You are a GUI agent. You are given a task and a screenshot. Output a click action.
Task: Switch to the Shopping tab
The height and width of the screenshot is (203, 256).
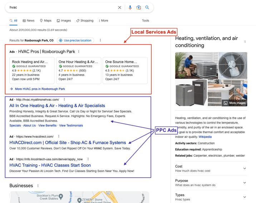(x=85, y=21)
